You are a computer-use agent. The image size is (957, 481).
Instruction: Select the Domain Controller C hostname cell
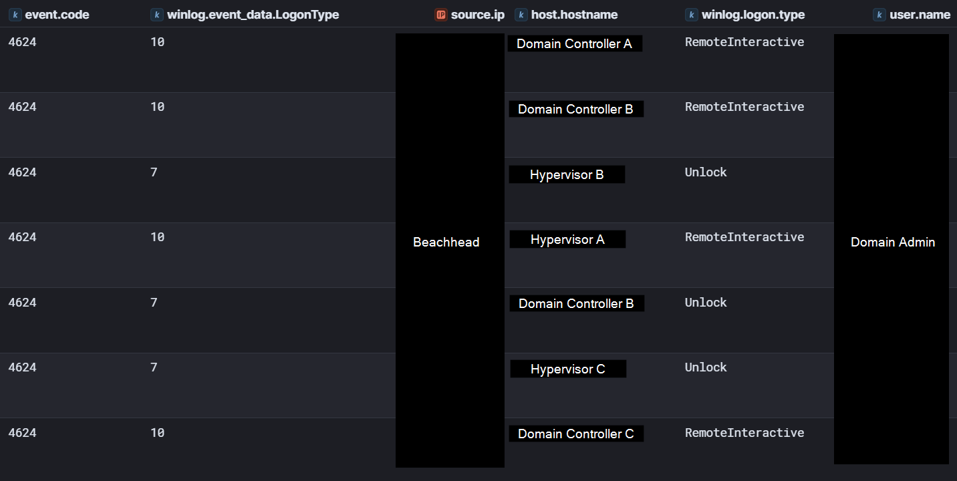pyautogui.click(x=575, y=434)
